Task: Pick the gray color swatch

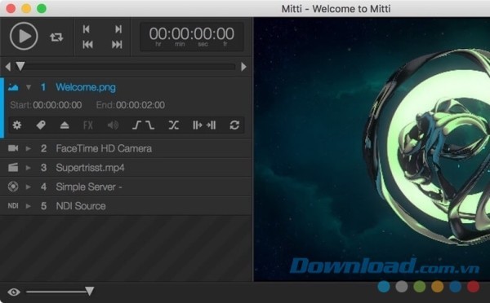Action: pos(402,287)
